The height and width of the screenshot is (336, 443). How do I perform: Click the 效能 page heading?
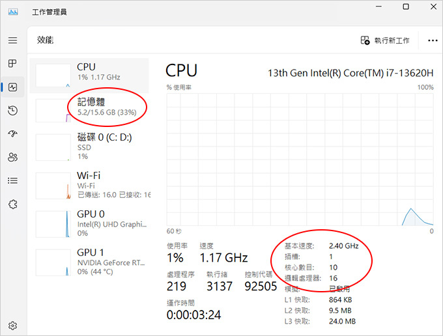(x=45, y=40)
